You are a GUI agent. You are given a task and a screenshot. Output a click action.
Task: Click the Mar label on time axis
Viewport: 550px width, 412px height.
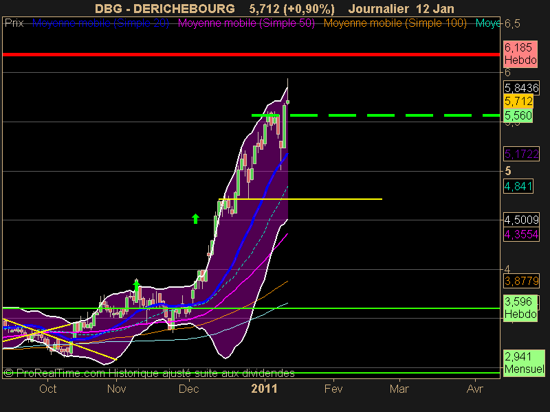click(x=399, y=389)
